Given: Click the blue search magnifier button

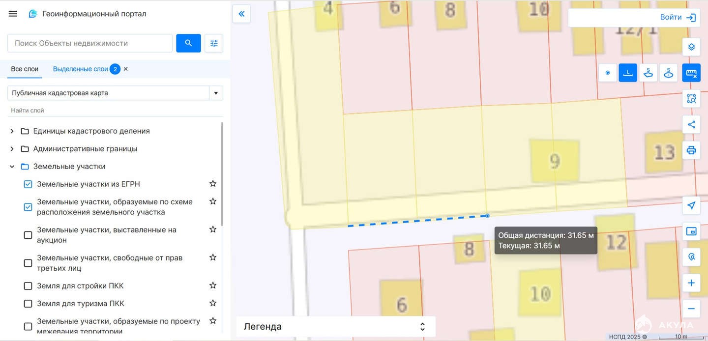Looking at the screenshot, I should [188, 43].
